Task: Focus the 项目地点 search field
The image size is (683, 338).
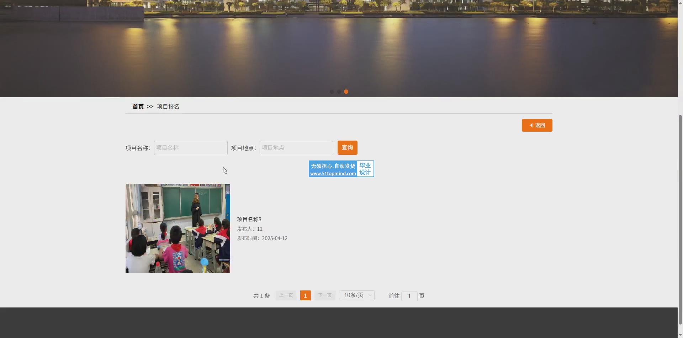Action: (296, 148)
